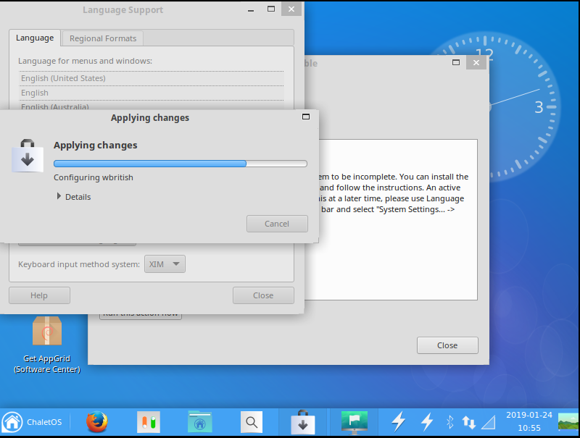Click the Applying changes progress bar
580x438 pixels.
(x=180, y=164)
